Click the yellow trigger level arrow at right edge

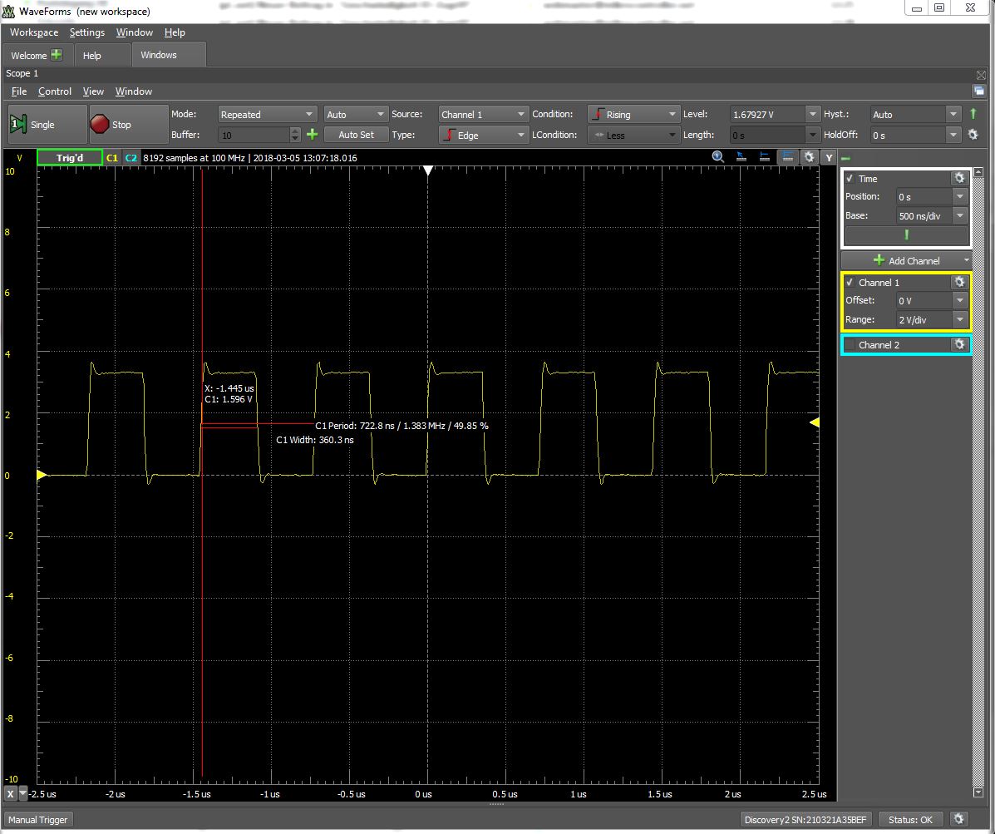pyautogui.click(x=814, y=422)
